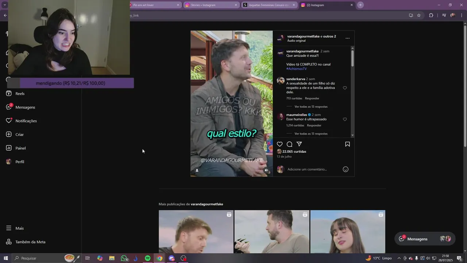Open a new browser tab

360,5
